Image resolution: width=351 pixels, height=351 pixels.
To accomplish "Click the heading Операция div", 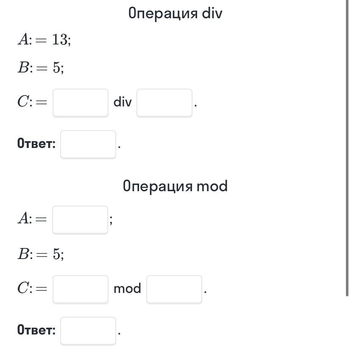I will click(175, 13).
